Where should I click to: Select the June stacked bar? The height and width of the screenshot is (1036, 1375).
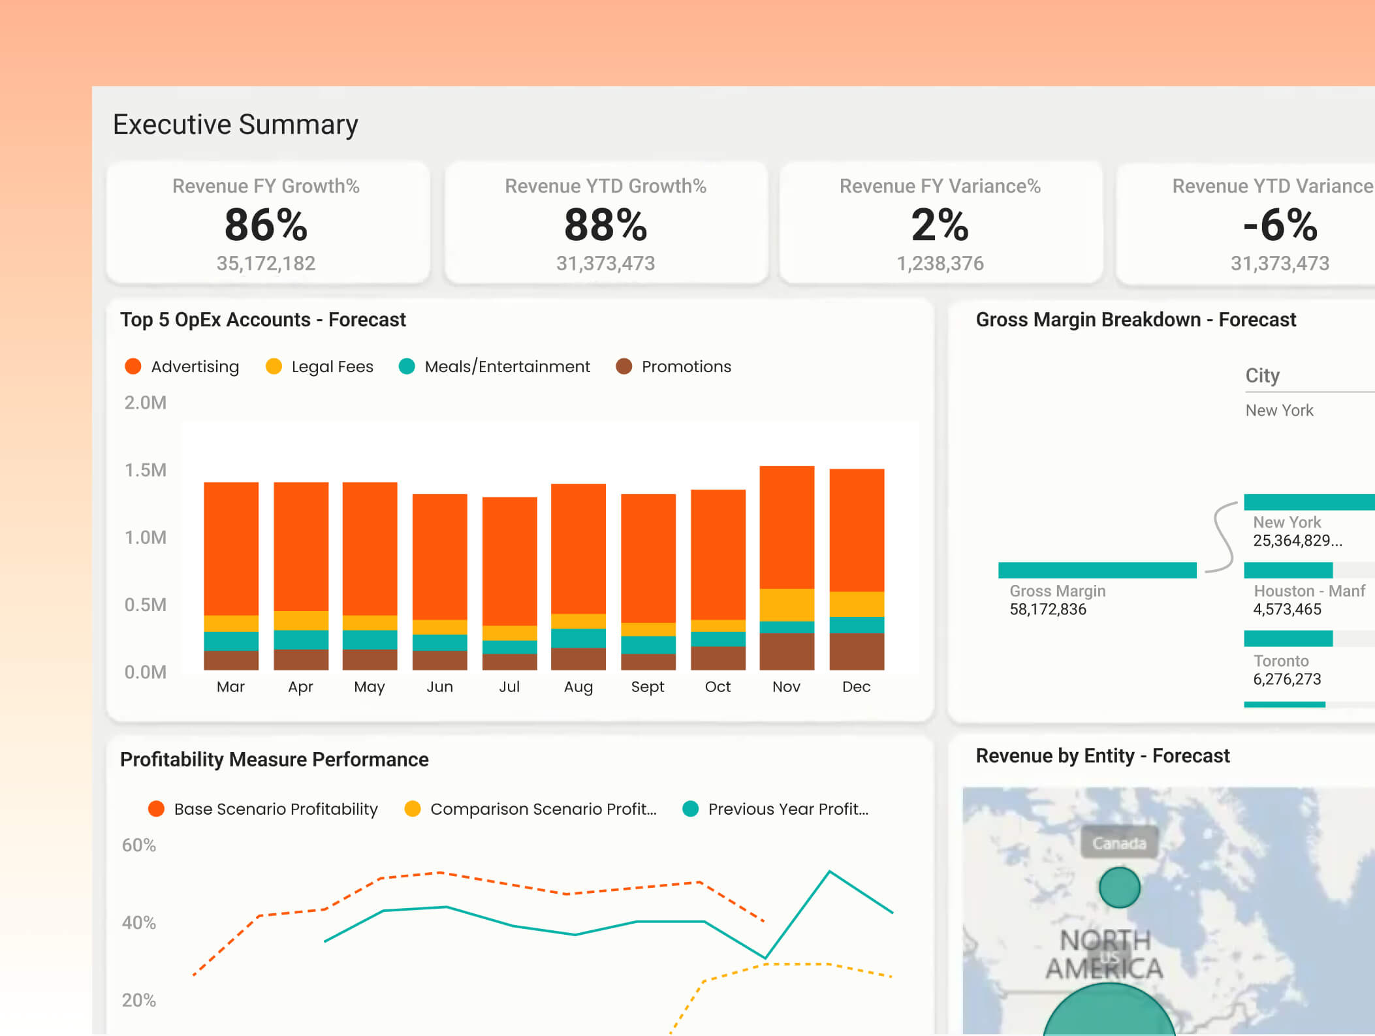(440, 582)
